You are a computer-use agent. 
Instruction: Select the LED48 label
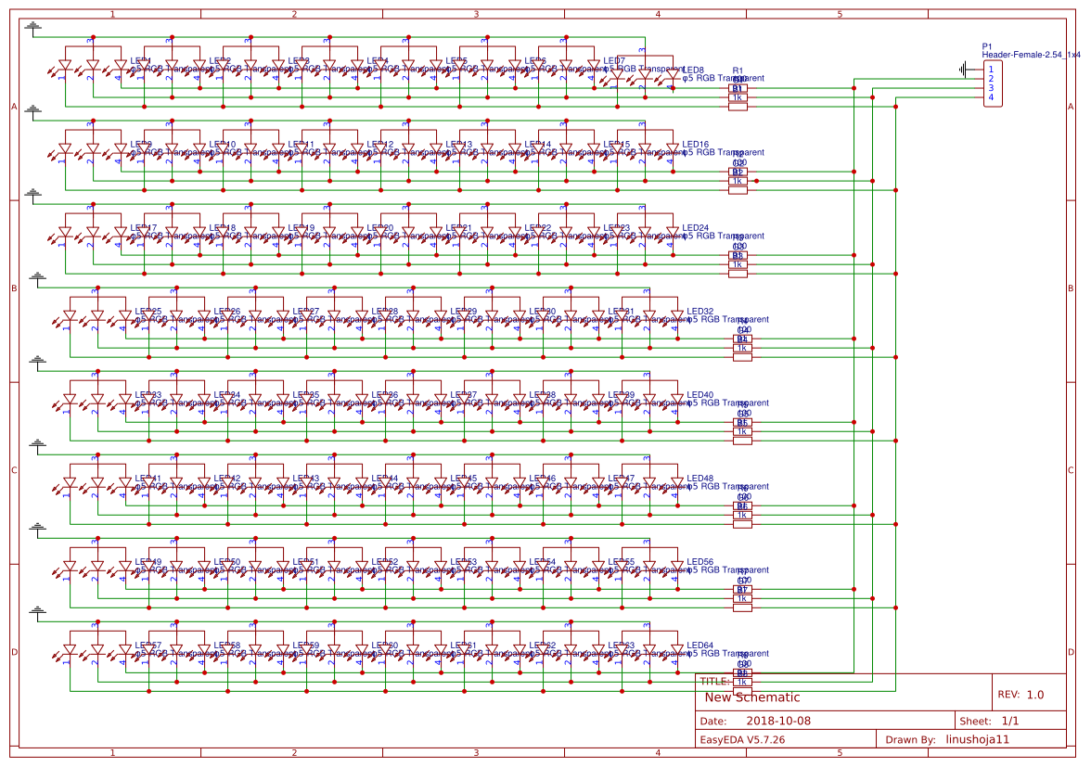point(700,479)
